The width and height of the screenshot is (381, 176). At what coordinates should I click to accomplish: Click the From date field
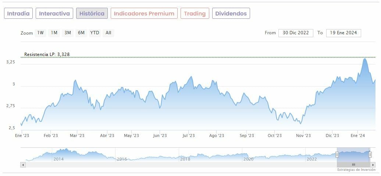tap(296, 33)
